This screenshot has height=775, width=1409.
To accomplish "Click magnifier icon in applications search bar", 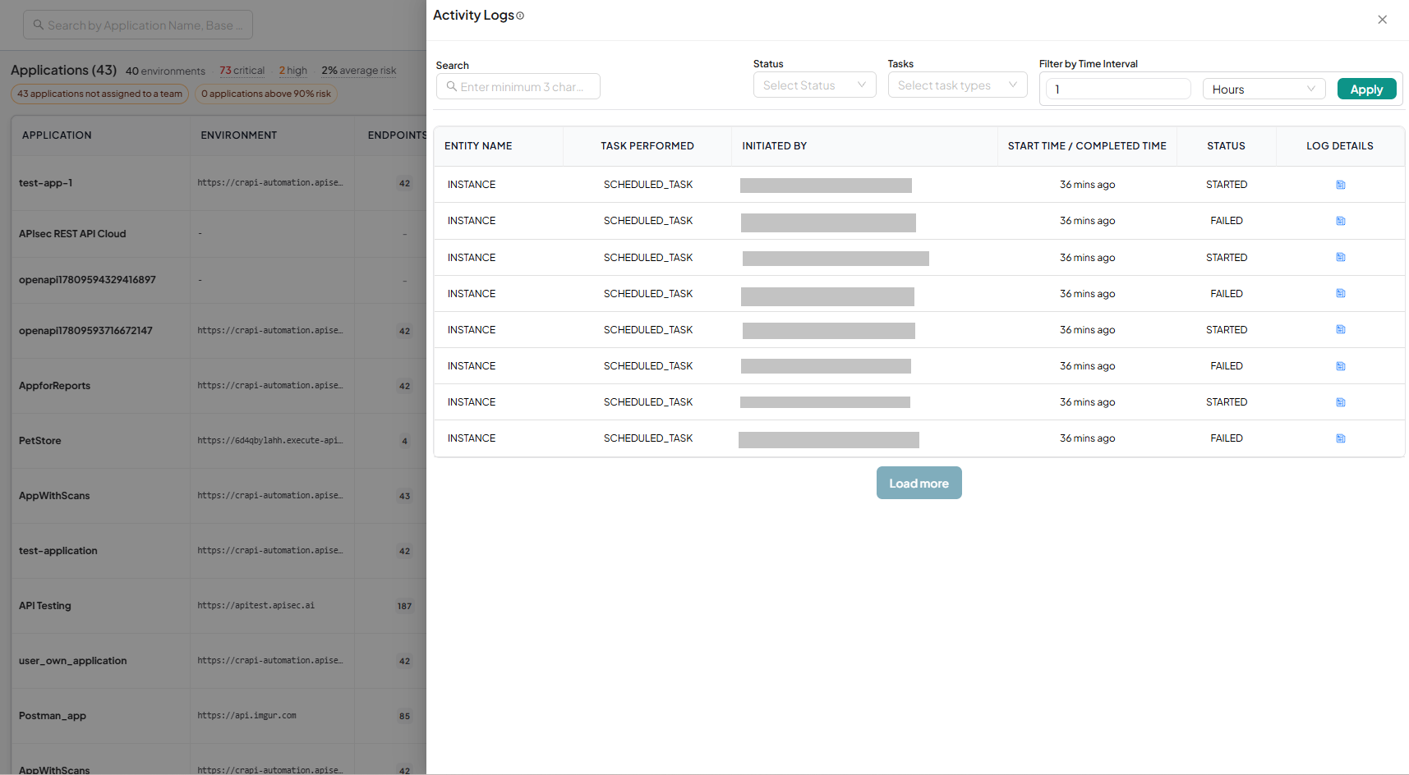I will coord(38,25).
